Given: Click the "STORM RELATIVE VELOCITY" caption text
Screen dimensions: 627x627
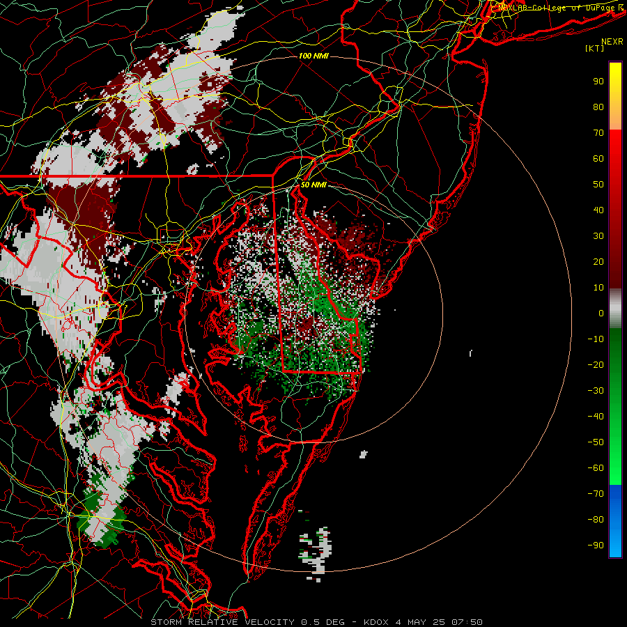Looking at the screenshot, I should 223,622.
